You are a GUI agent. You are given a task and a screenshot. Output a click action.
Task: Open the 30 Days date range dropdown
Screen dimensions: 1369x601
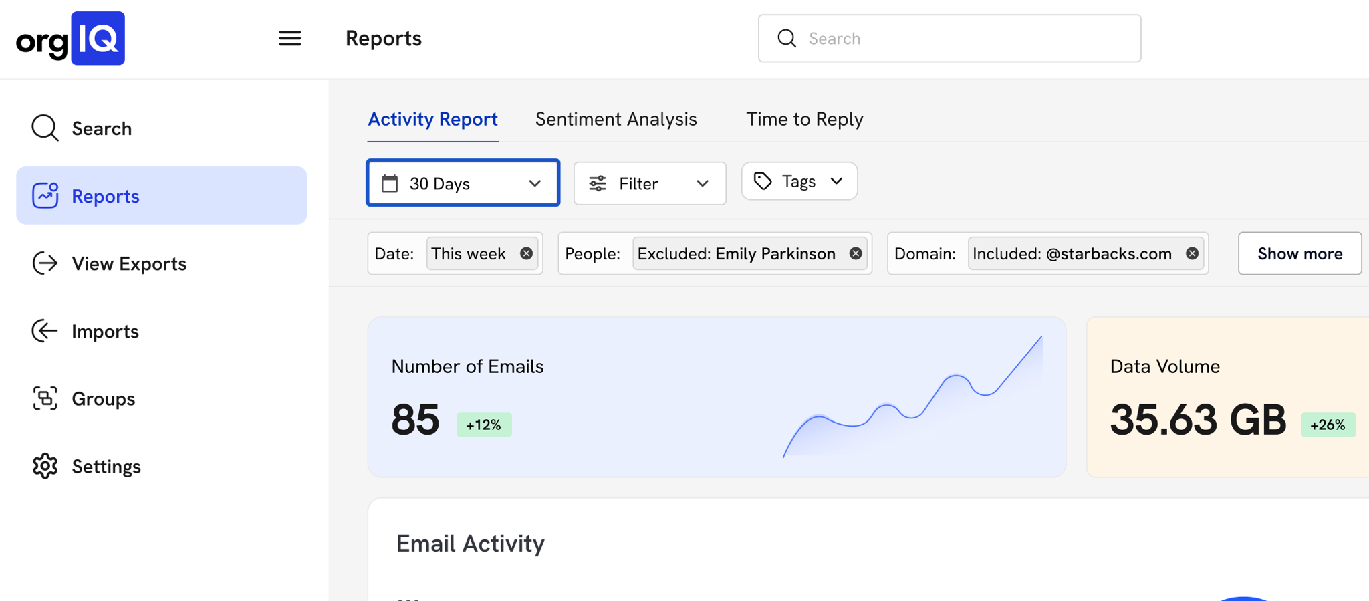click(x=463, y=183)
